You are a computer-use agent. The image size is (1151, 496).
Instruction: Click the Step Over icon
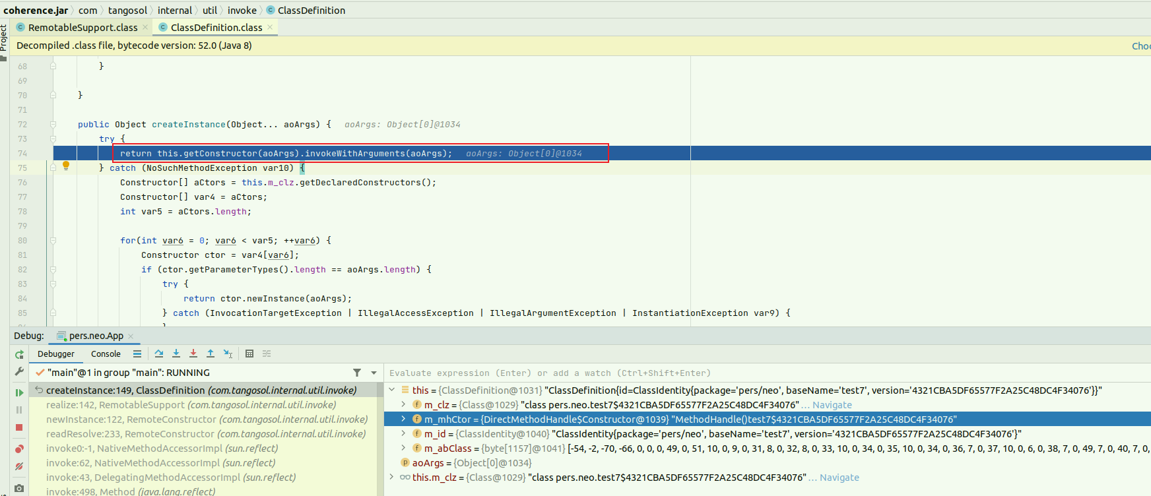[x=159, y=354]
